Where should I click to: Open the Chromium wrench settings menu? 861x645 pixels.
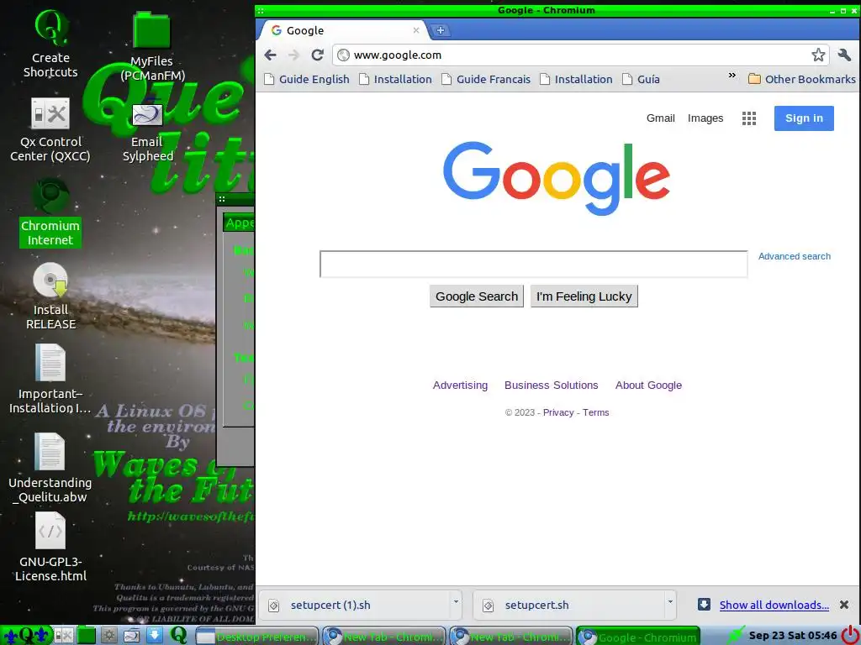[844, 55]
